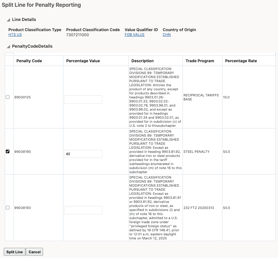Collapse the PenaltyCodeDetails section

coord(8,46)
